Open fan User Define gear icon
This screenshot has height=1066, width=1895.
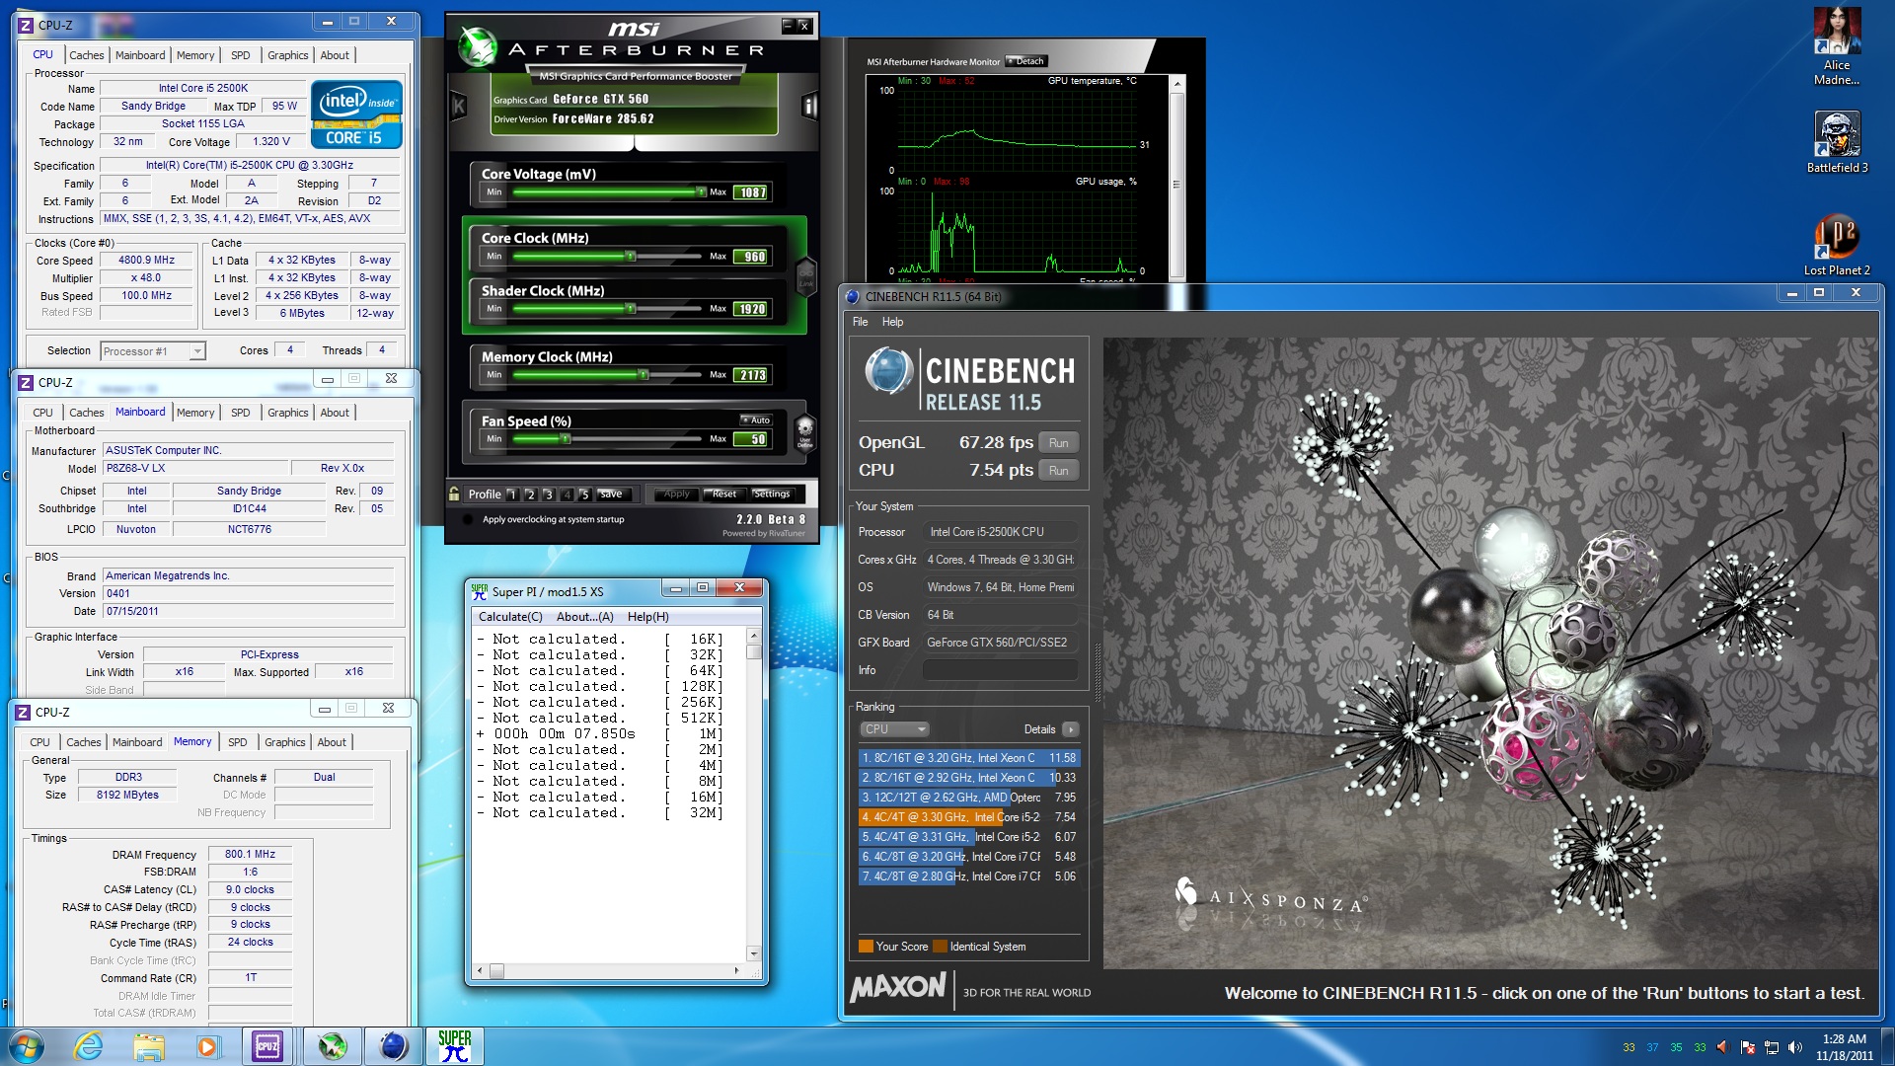805,431
